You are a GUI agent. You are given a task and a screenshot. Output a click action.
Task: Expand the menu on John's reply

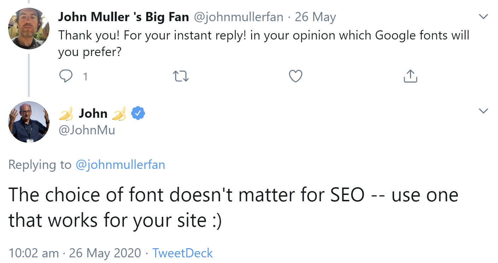[x=483, y=111]
